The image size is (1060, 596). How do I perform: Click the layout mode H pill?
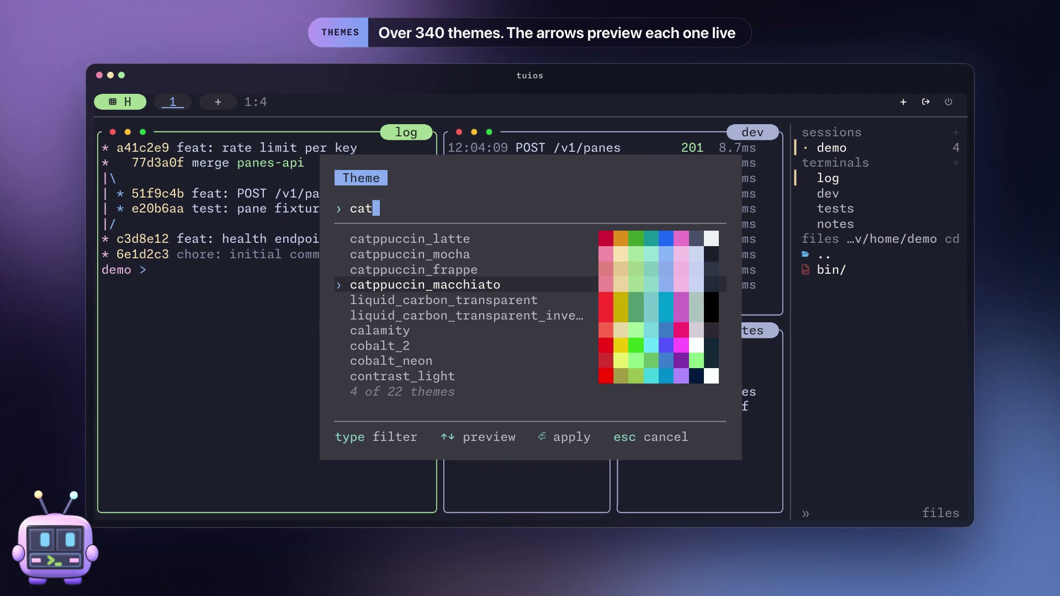(x=120, y=102)
